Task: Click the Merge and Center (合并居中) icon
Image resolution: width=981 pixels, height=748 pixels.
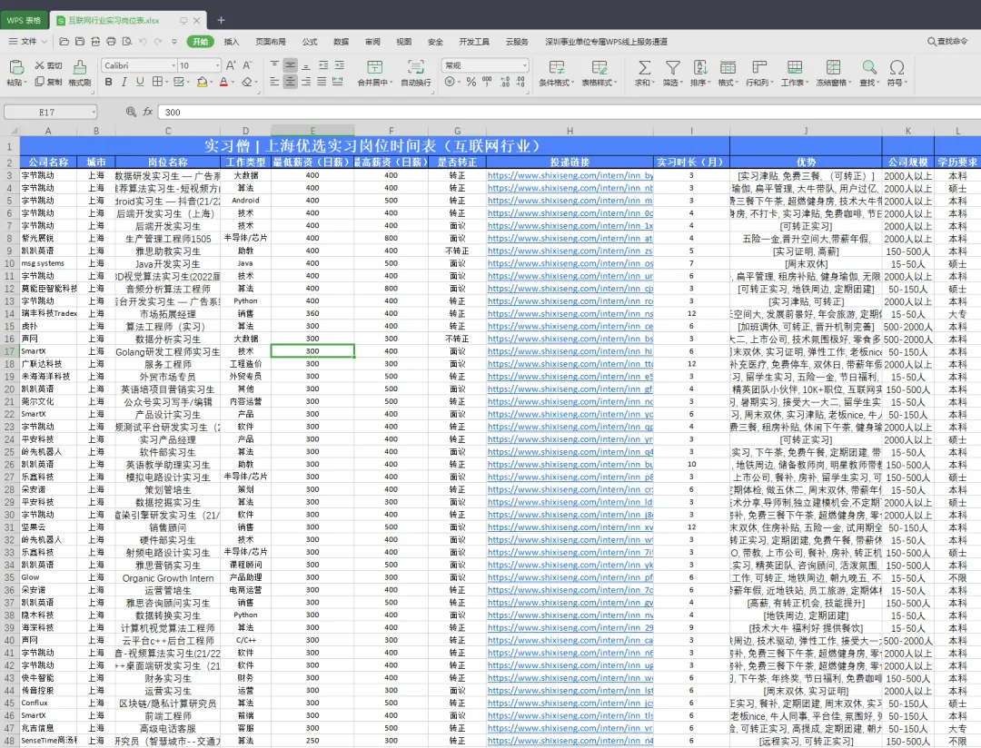Action: tap(375, 67)
